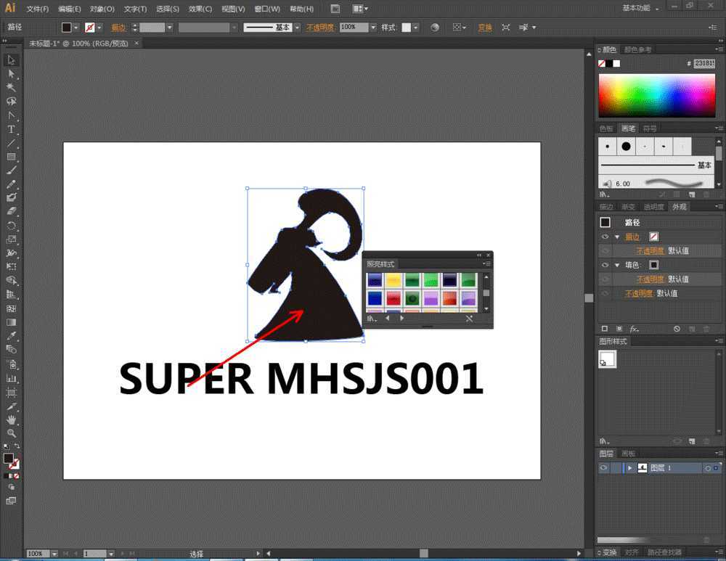Viewport: 726px width, 561px height.
Task: Select the Type tool in toolbar
Action: 11,129
